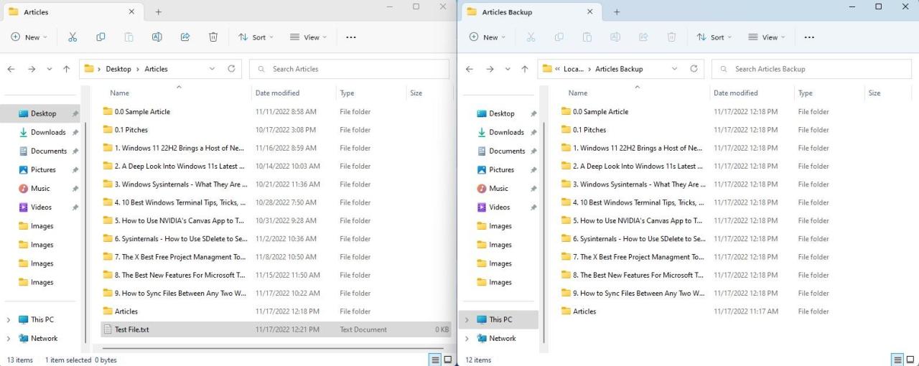Add new tab in Articles window
The height and width of the screenshot is (366, 919).
(159, 11)
